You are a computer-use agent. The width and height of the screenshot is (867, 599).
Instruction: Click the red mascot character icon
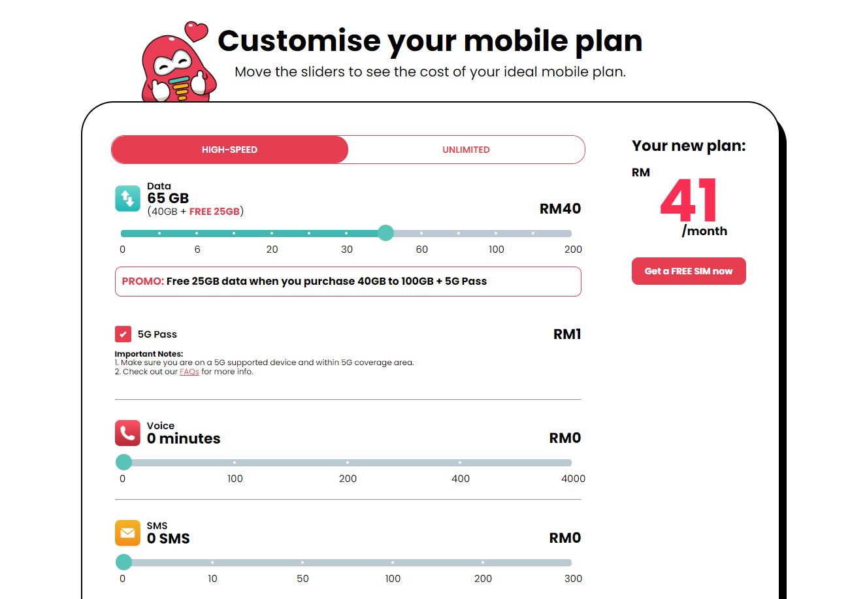click(174, 65)
